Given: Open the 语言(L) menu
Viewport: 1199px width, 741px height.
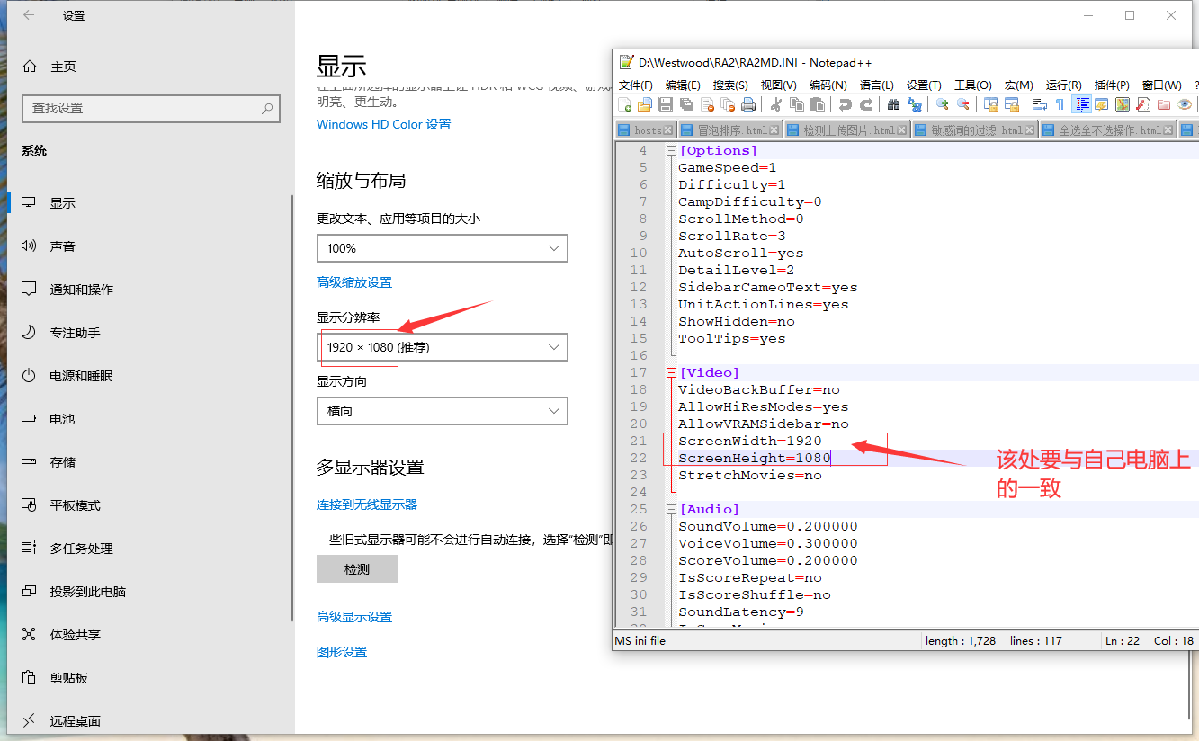Looking at the screenshot, I should point(876,85).
